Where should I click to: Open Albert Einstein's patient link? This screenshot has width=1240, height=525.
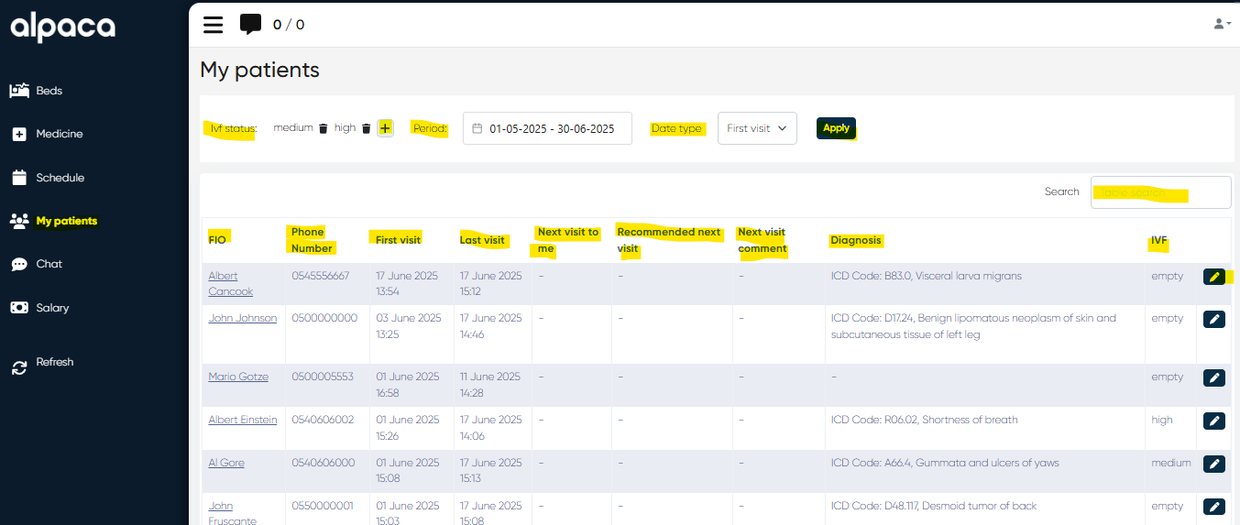pos(242,420)
